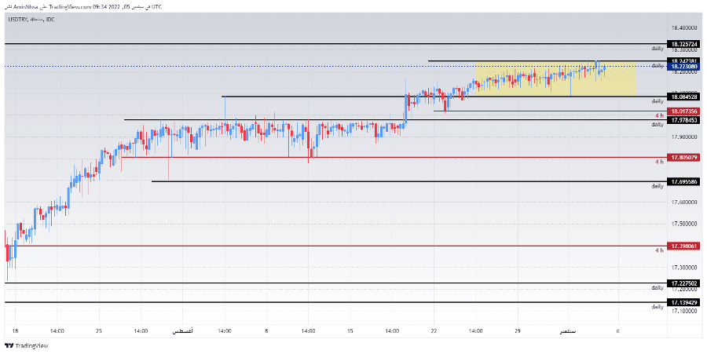Select the 18.325724 price label

coord(684,44)
